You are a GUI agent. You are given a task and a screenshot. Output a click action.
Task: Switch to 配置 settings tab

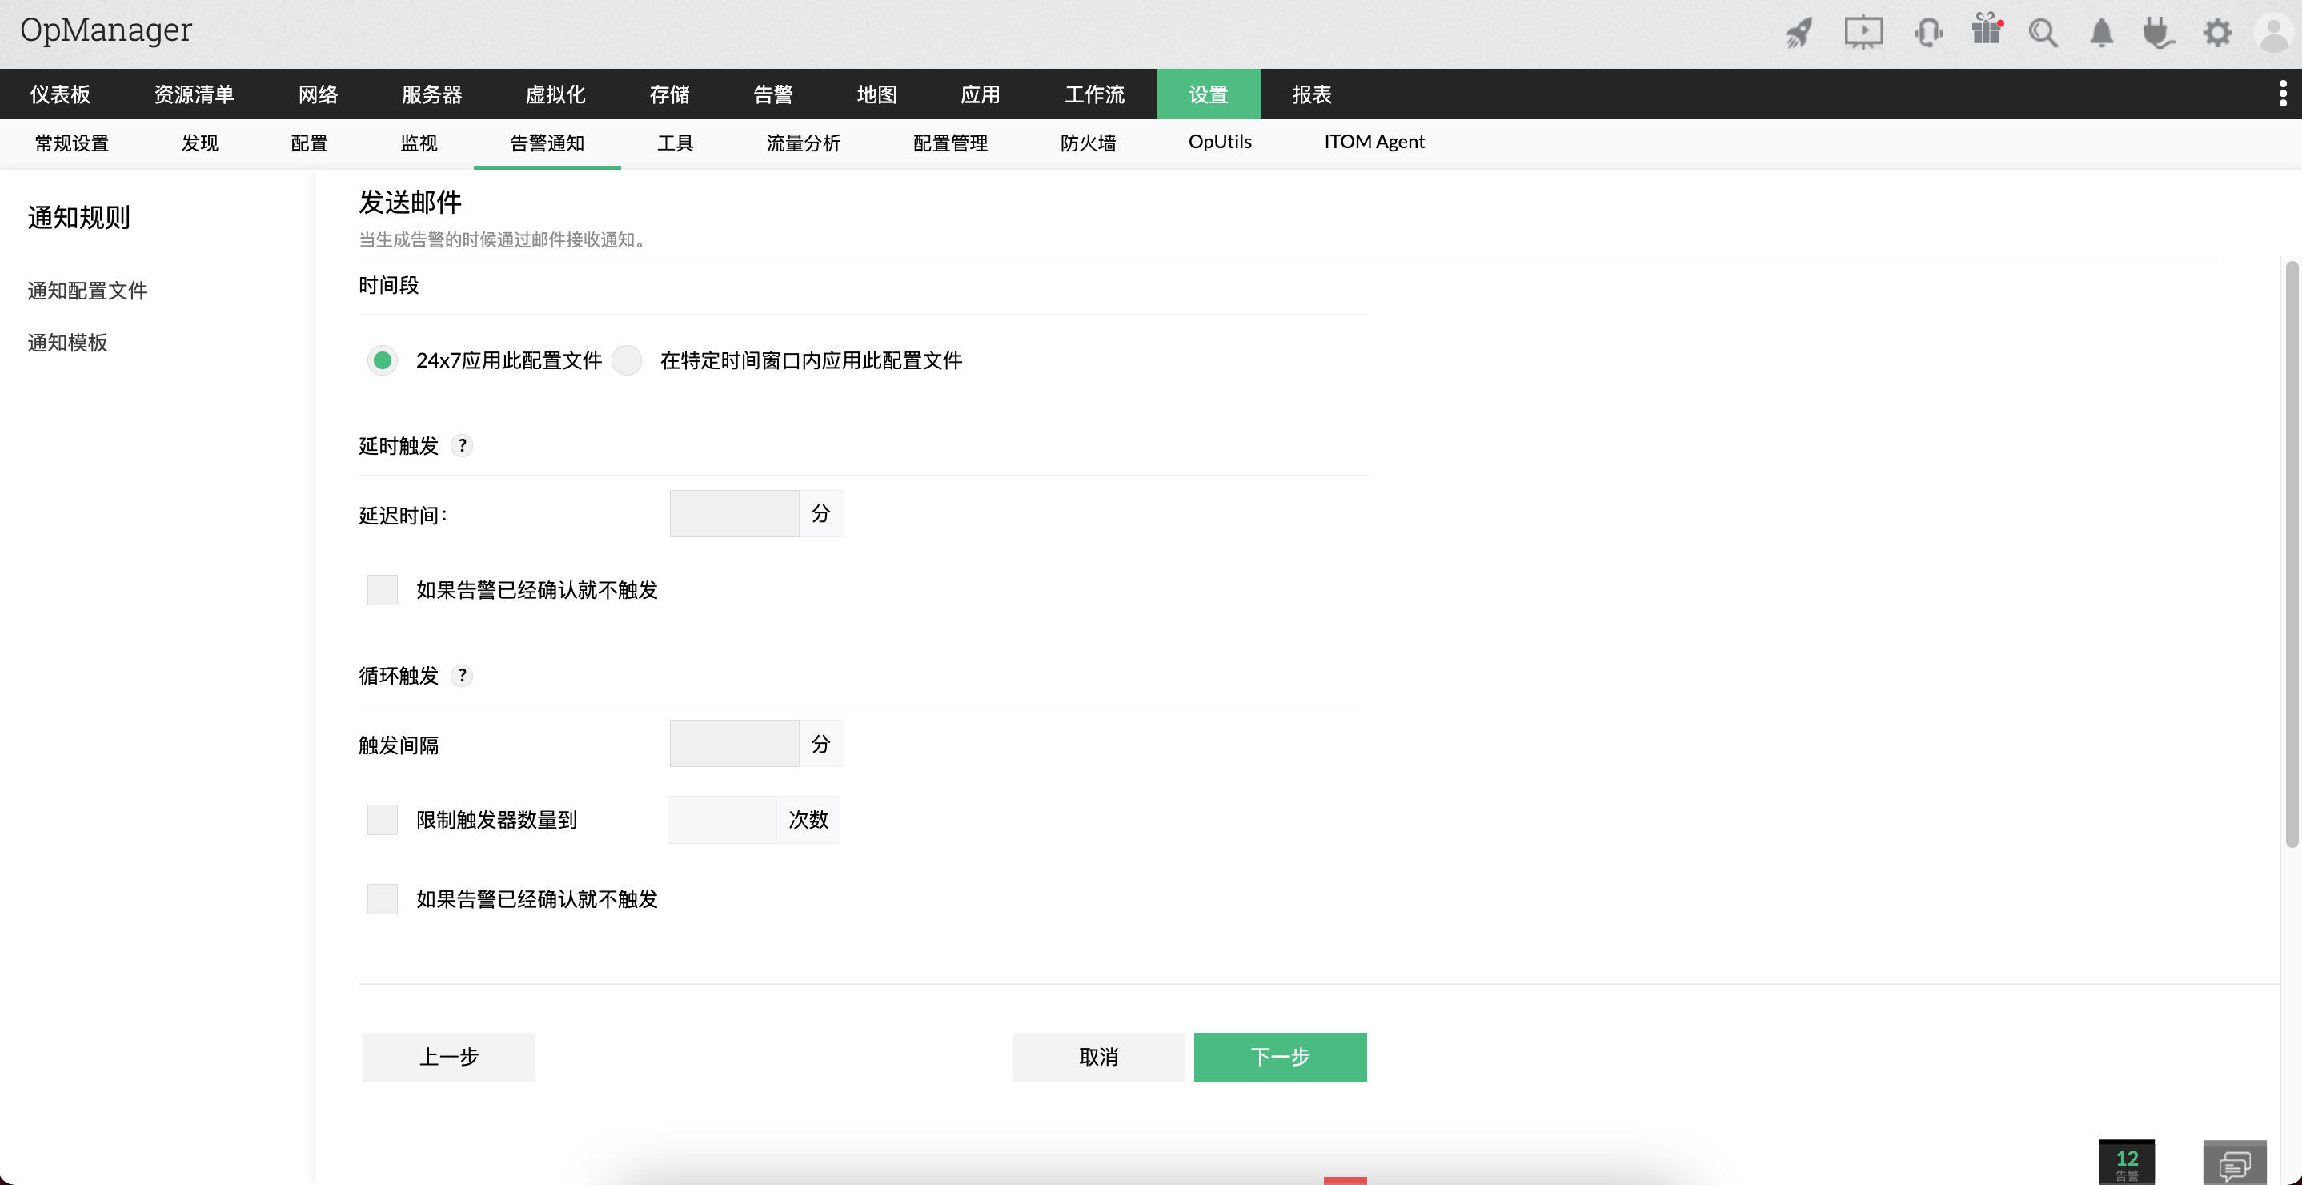point(309,142)
